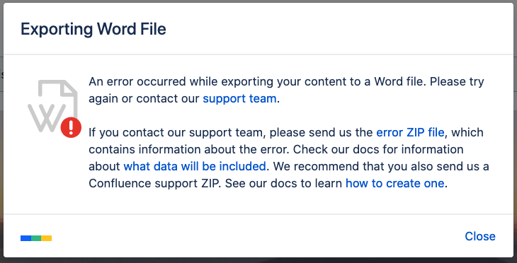Follow the "how to create one" link
The image size is (517, 263).
[394, 183]
